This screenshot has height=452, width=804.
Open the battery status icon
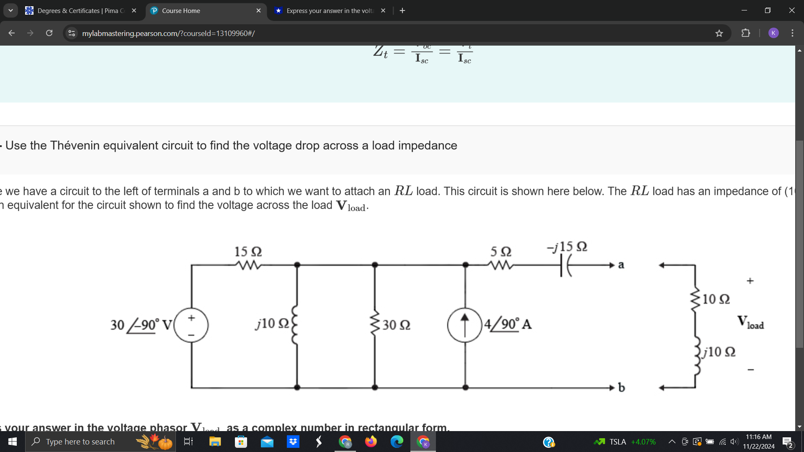[x=710, y=442]
